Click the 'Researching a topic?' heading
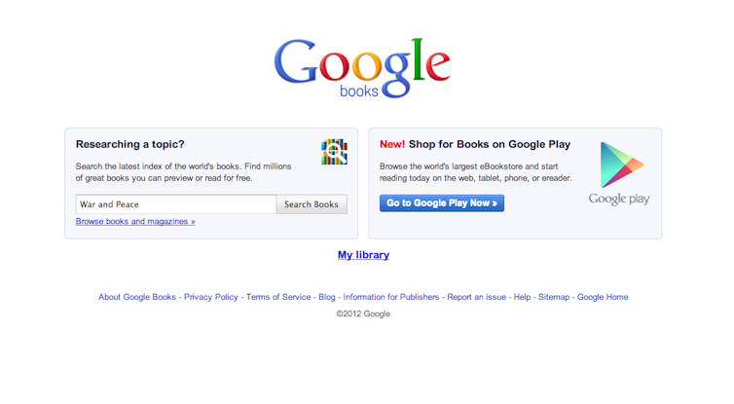This screenshot has height=404, width=734. point(130,144)
